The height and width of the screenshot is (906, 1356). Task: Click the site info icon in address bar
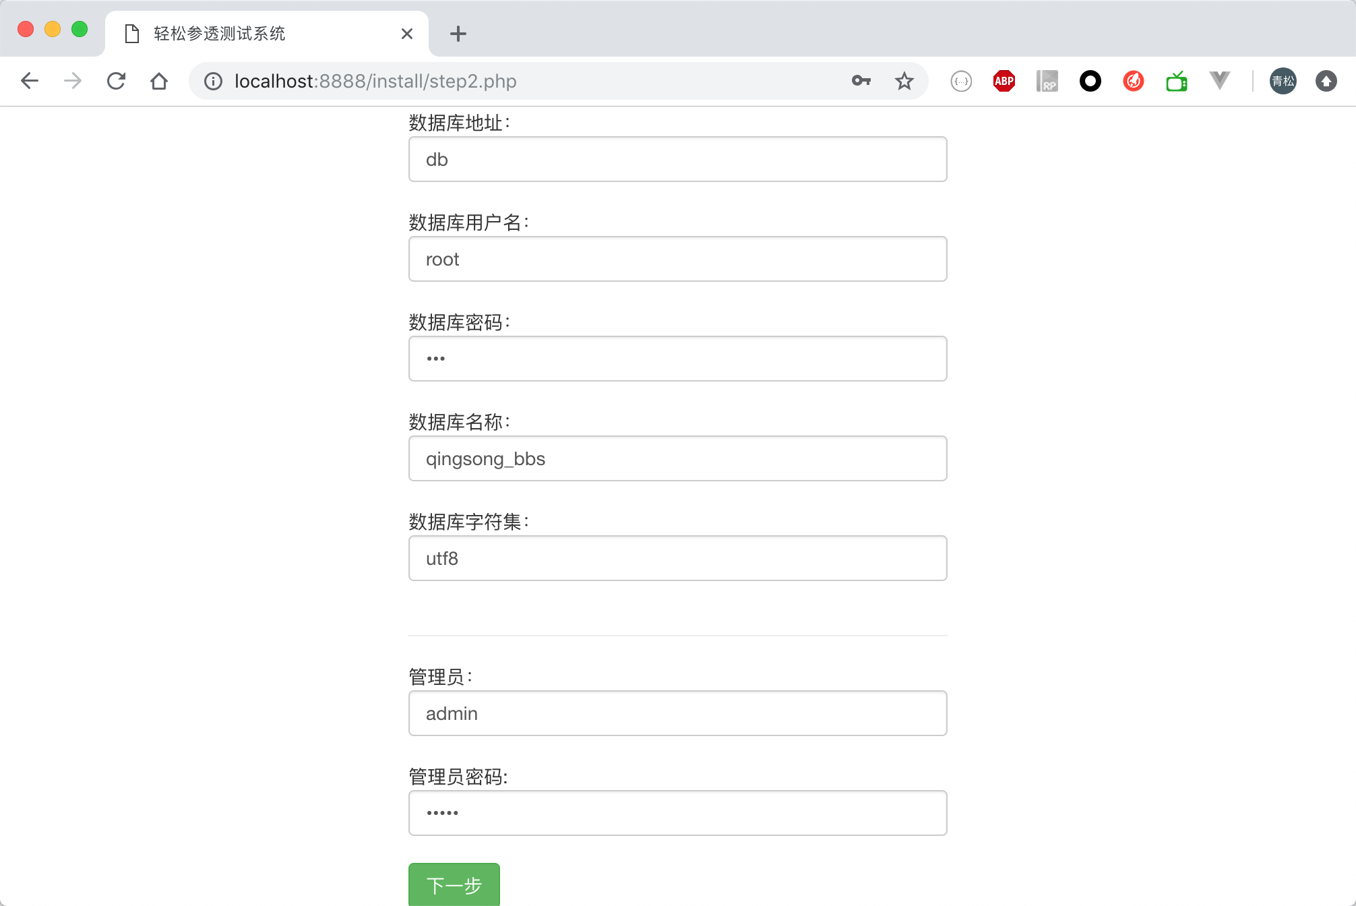(x=213, y=81)
